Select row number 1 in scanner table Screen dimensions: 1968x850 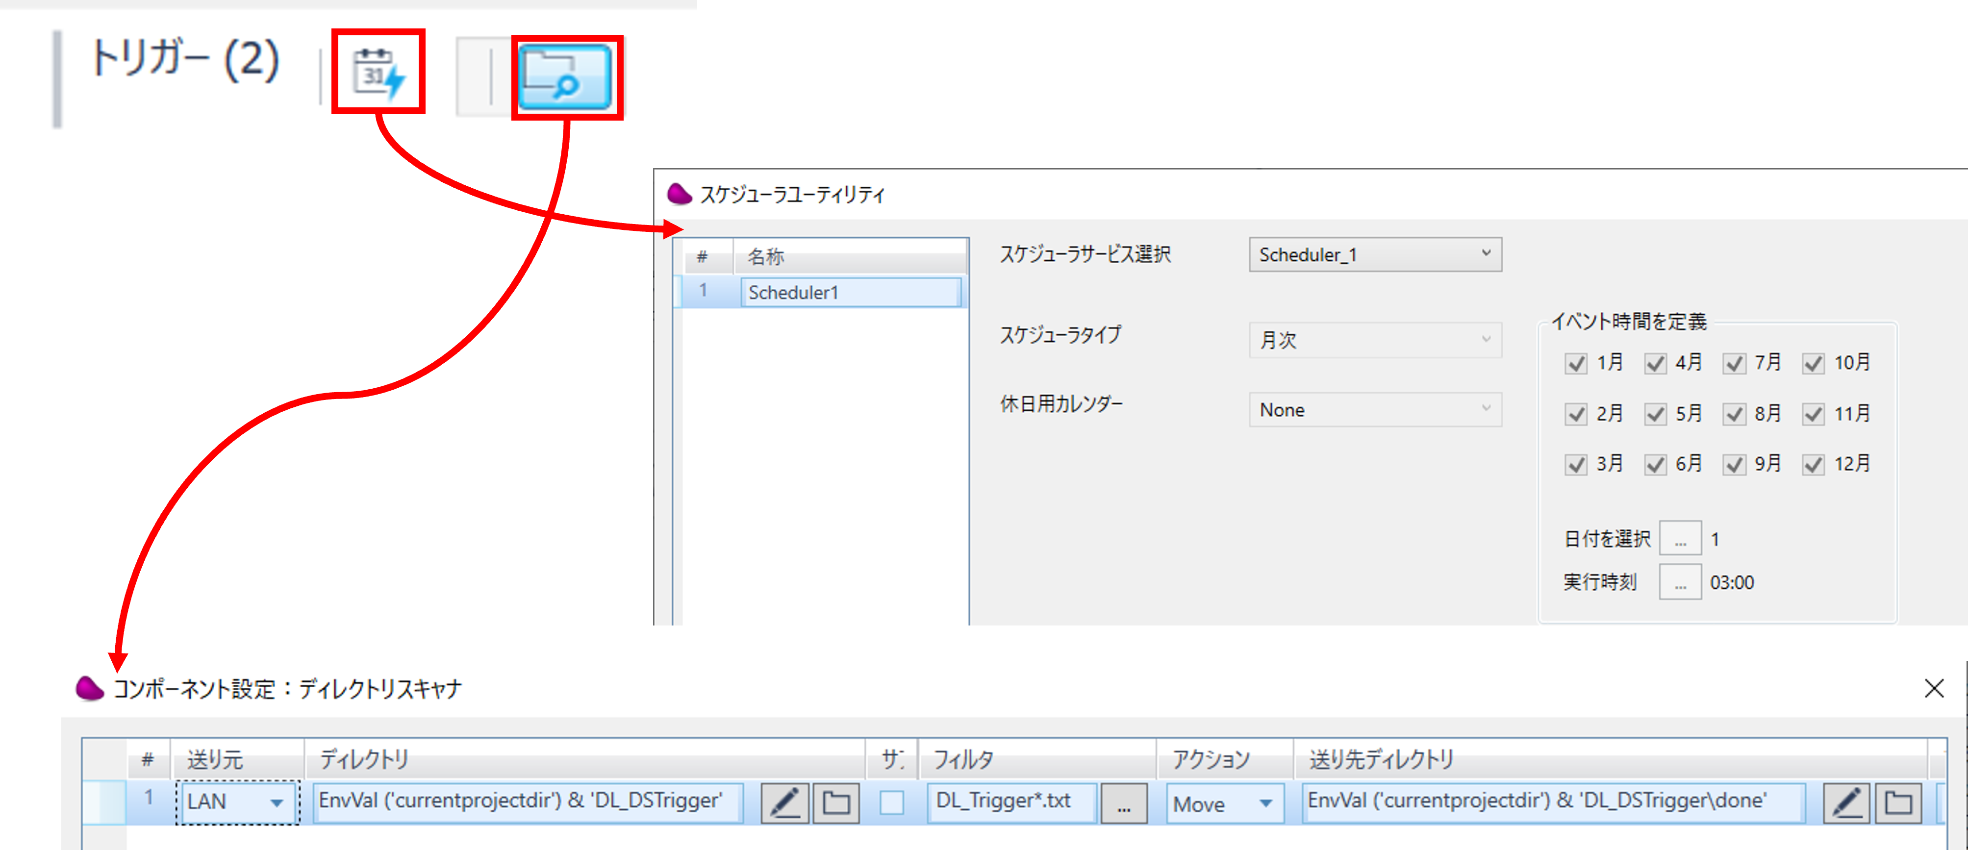pyautogui.click(x=148, y=798)
